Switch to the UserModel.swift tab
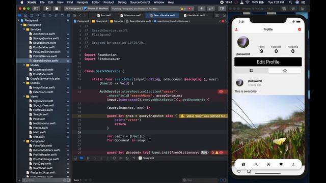This screenshot has height=183, width=326. pyautogui.click(x=195, y=15)
